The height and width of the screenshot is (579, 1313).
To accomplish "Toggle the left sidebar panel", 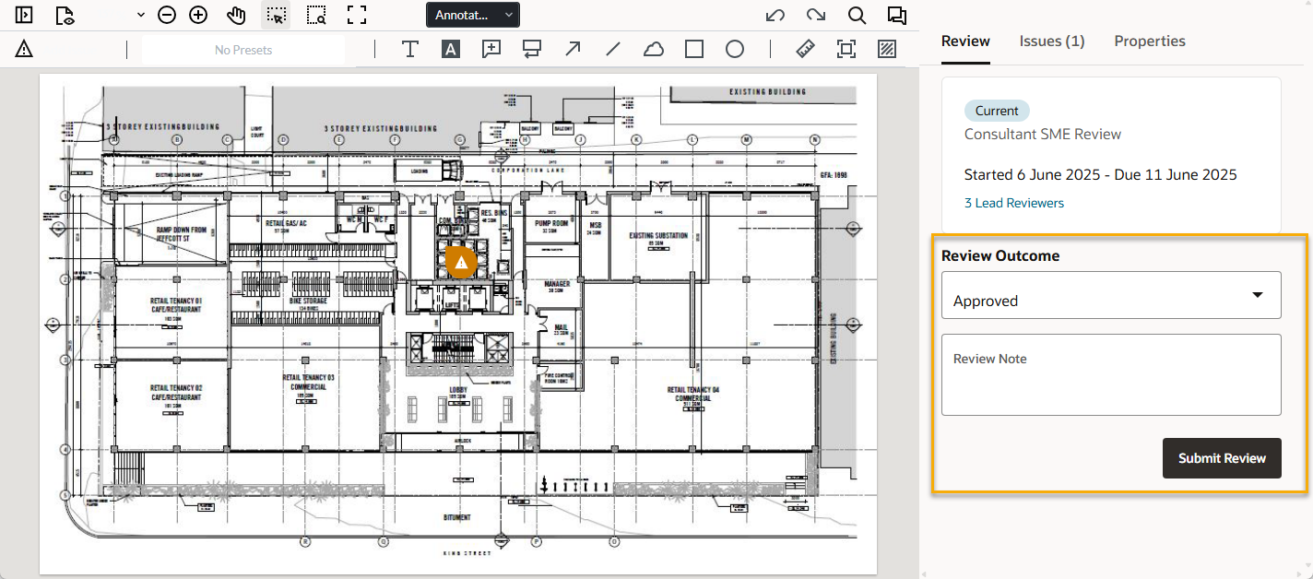I will pyautogui.click(x=24, y=15).
